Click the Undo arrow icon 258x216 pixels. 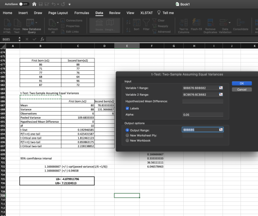click(53, 4)
